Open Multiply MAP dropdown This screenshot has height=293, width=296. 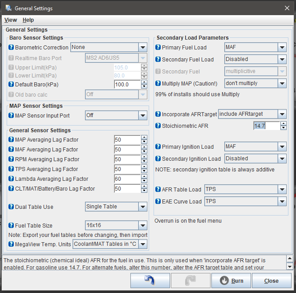coord(282,83)
